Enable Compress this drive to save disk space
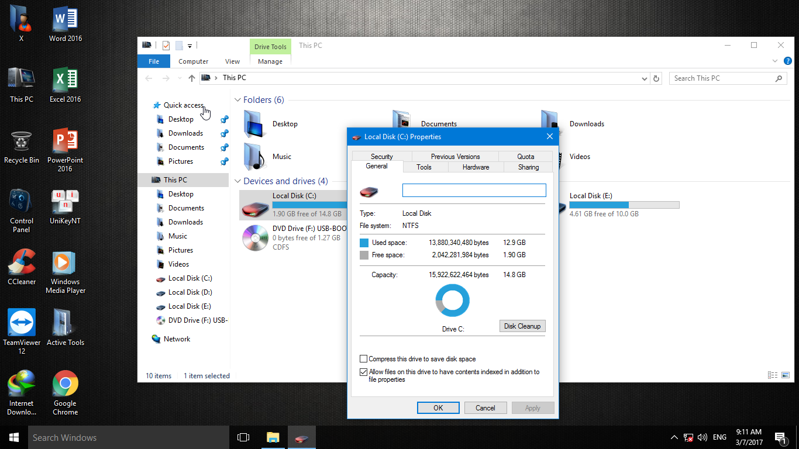The image size is (799, 449). tap(364, 359)
